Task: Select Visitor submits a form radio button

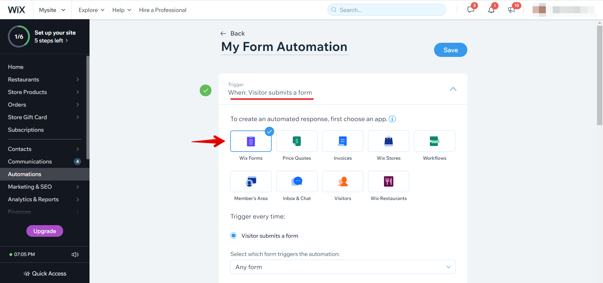Action: pyautogui.click(x=233, y=236)
